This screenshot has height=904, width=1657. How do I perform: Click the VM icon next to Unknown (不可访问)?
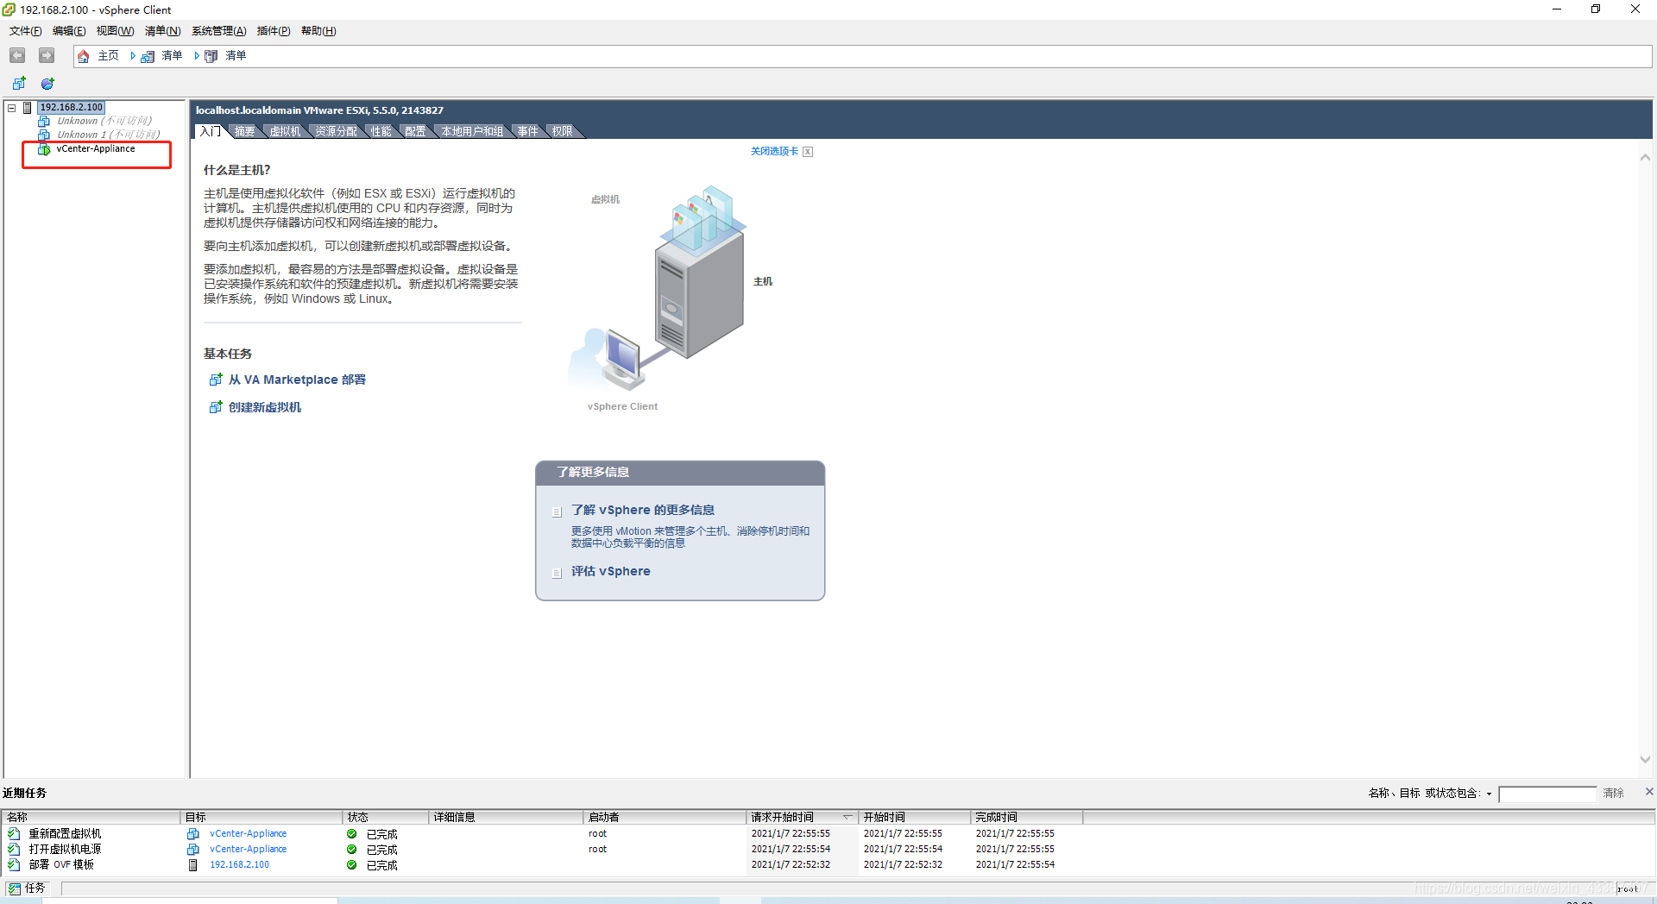click(44, 121)
